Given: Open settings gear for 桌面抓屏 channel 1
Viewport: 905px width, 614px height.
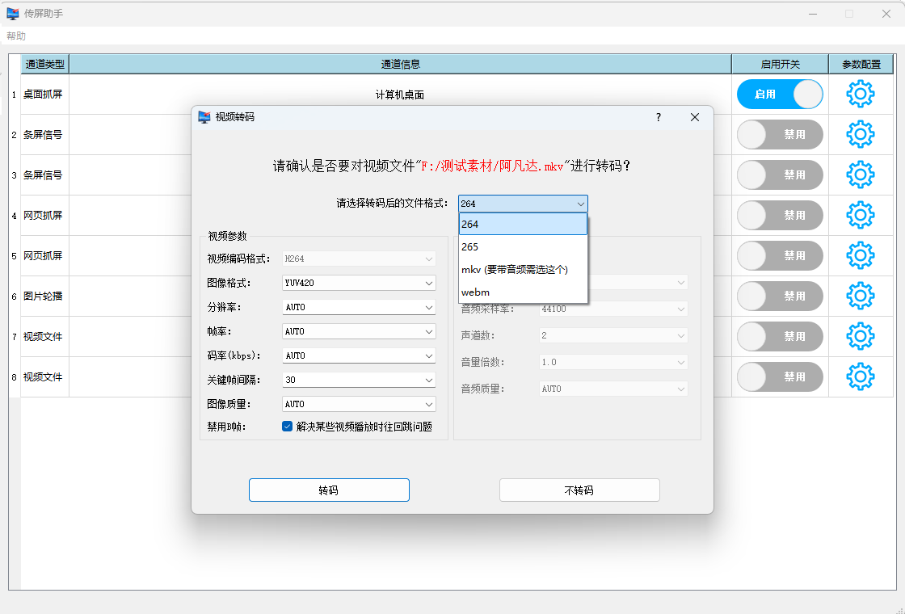Looking at the screenshot, I should 860,95.
